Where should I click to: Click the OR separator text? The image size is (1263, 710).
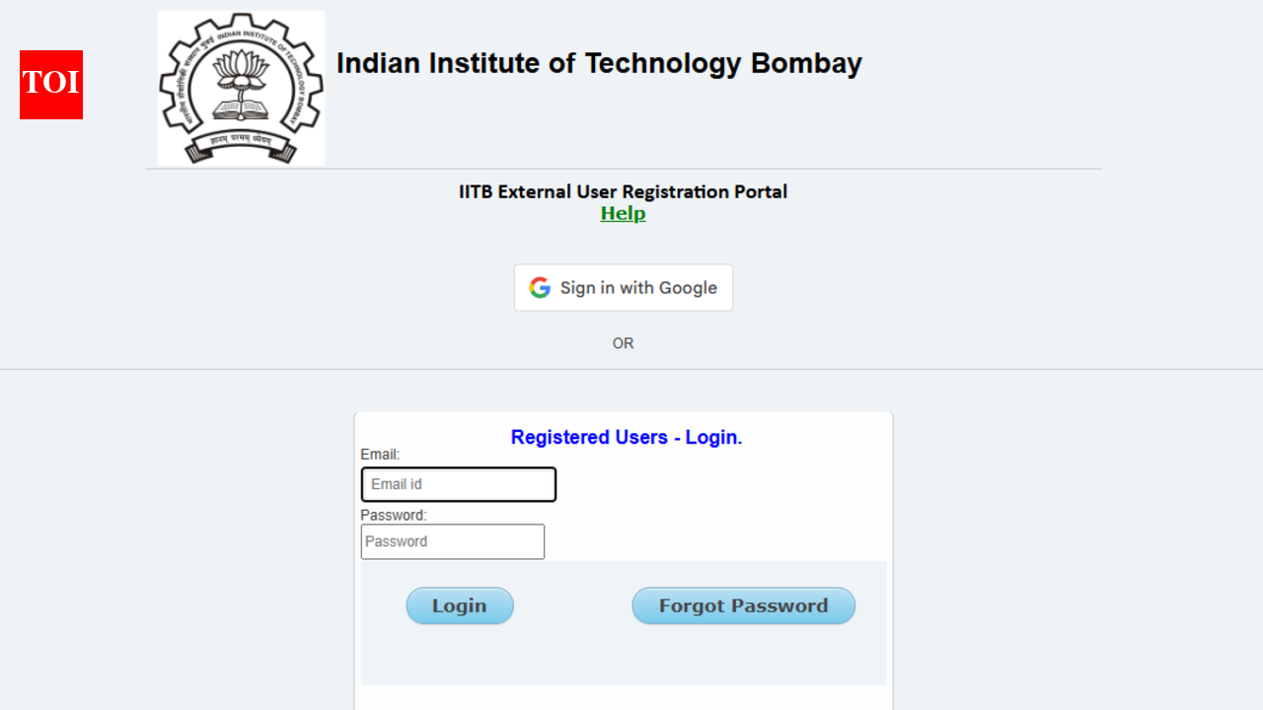point(623,343)
